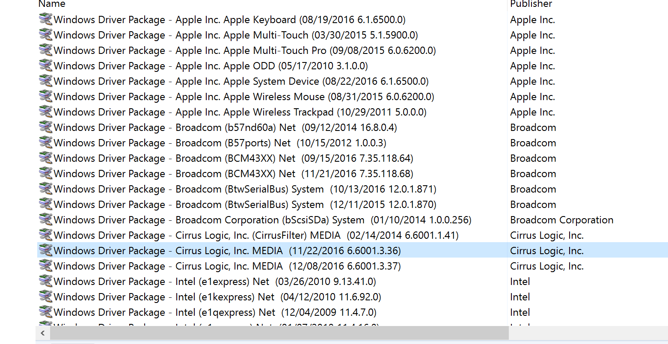Click the Apple Wireless Mouse driver icon

click(45, 97)
